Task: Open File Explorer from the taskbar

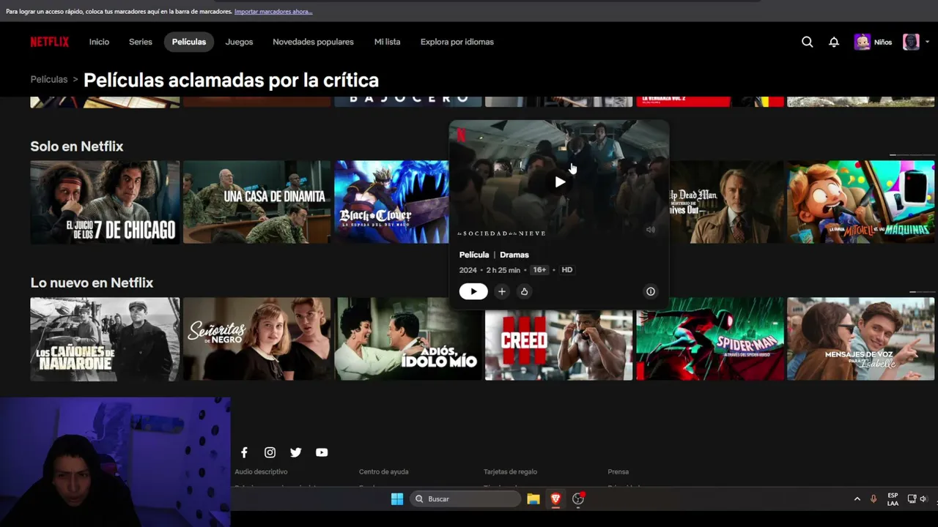Action: pyautogui.click(x=533, y=499)
